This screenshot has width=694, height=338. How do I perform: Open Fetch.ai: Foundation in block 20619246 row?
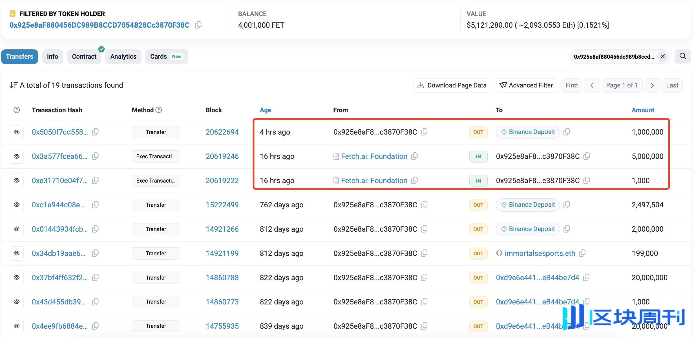[374, 156]
